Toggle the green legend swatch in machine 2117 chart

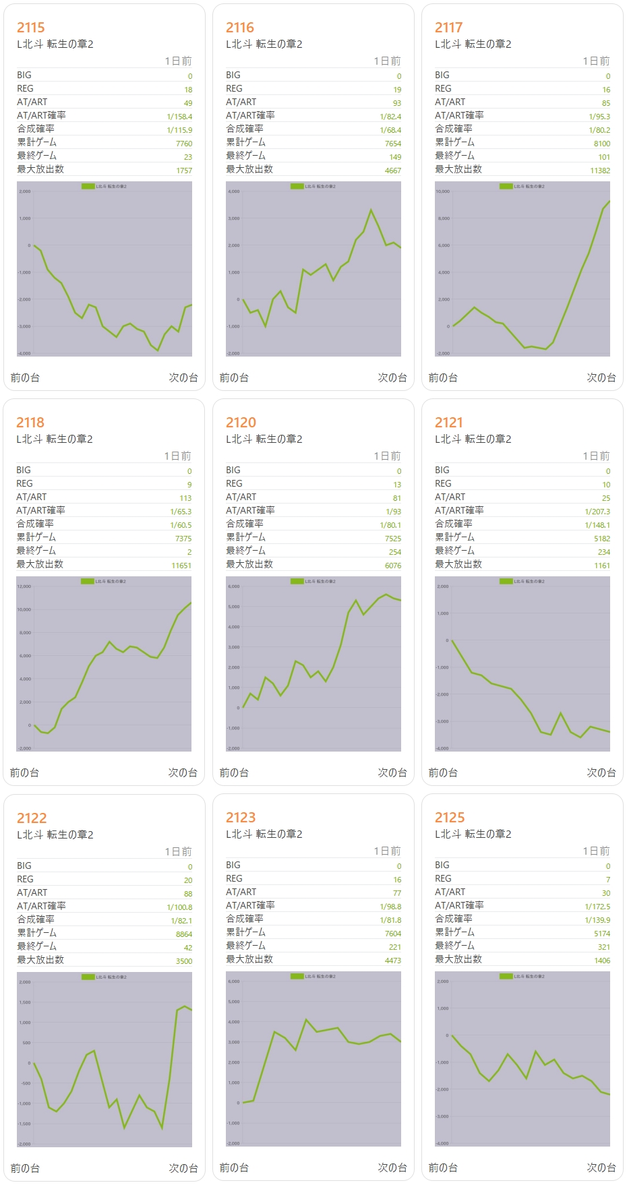point(506,186)
